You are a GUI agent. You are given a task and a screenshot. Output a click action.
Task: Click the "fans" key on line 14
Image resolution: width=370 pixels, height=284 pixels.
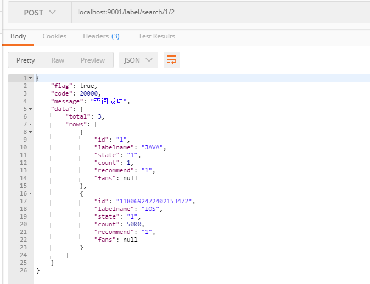tap(105, 178)
